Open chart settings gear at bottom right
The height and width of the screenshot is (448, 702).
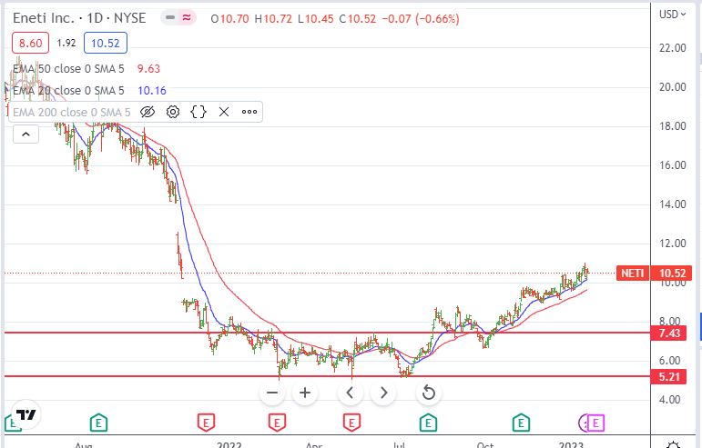(674, 444)
